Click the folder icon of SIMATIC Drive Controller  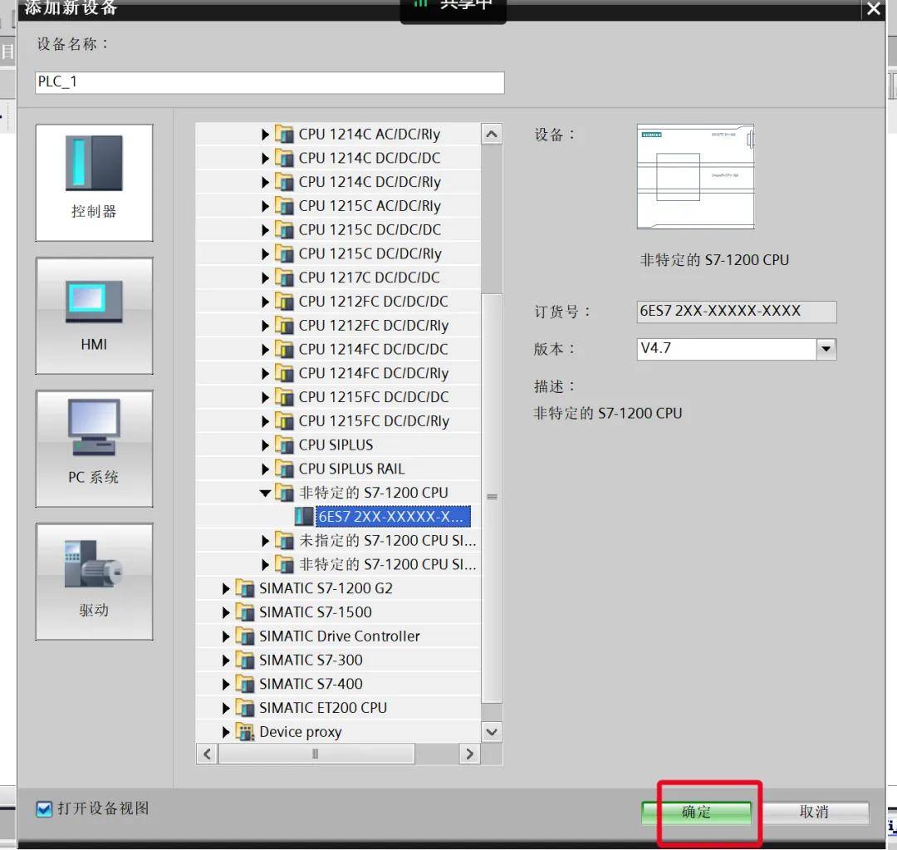click(245, 636)
